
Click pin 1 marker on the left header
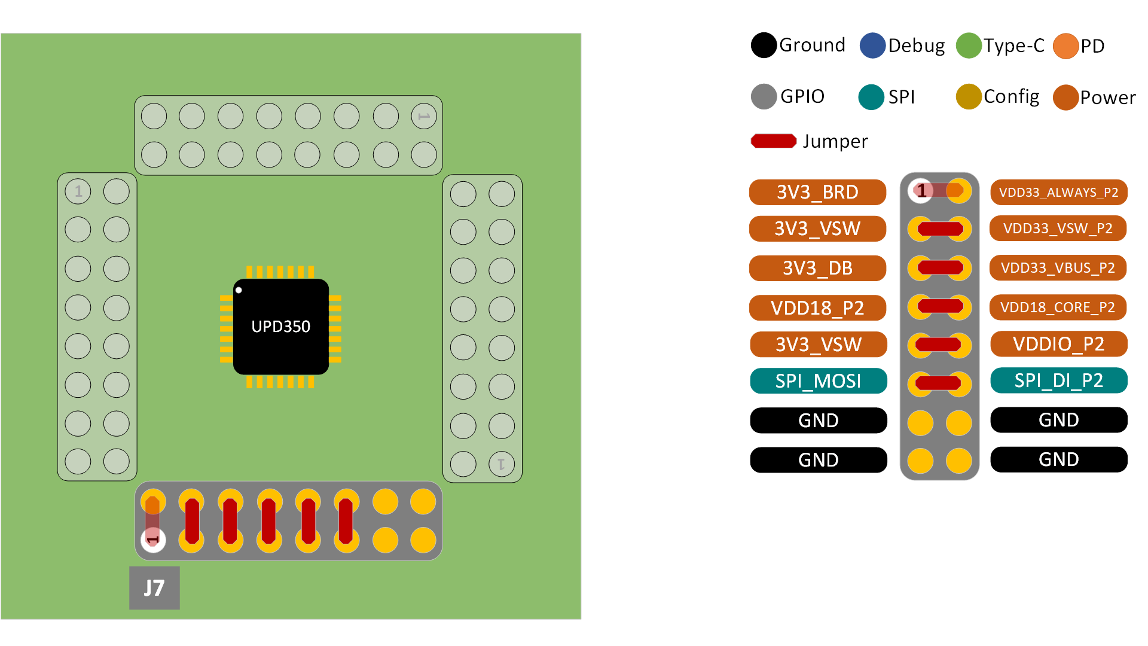(x=78, y=191)
